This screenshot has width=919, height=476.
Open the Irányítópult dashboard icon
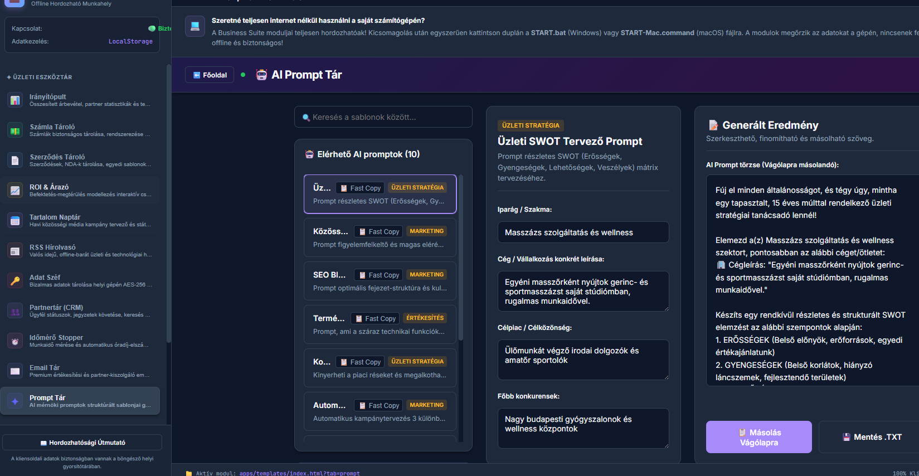(15, 100)
